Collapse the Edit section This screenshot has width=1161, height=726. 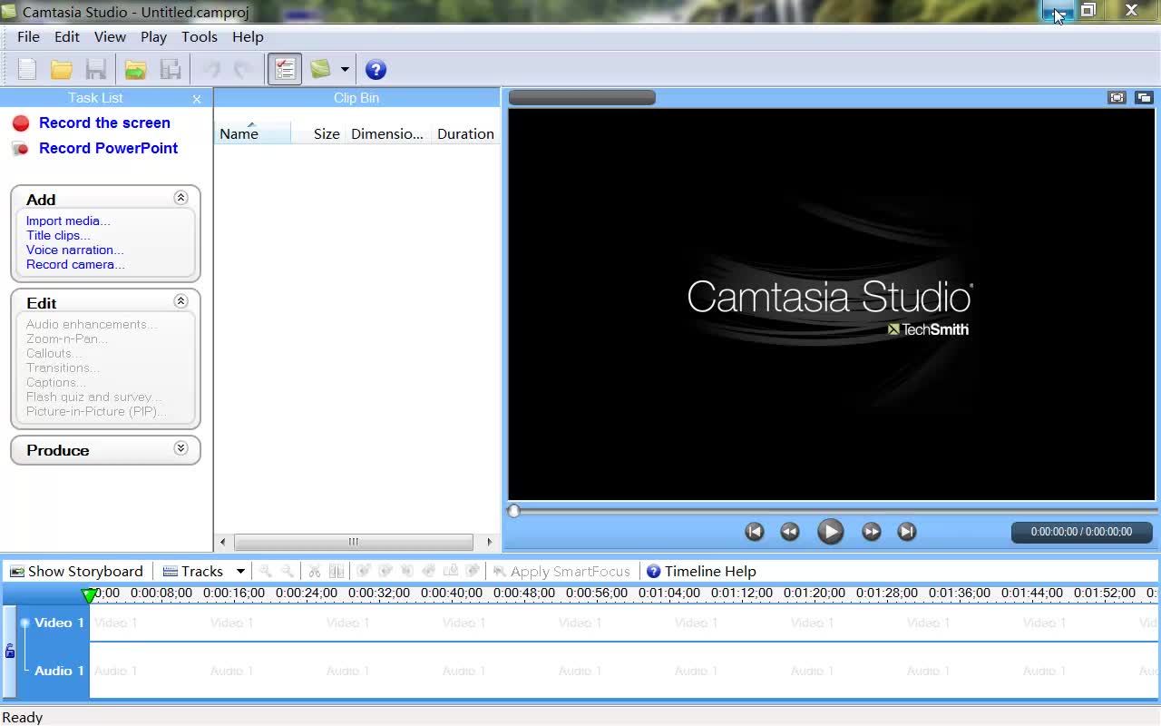(180, 301)
